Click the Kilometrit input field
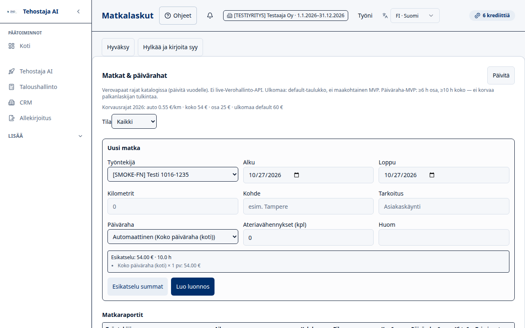The height and width of the screenshot is (328, 525). coord(173,206)
